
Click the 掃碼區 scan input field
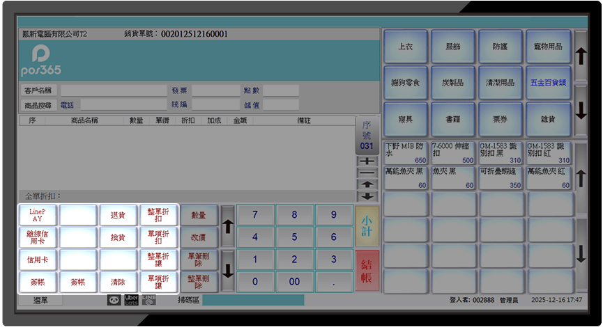(x=253, y=300)
